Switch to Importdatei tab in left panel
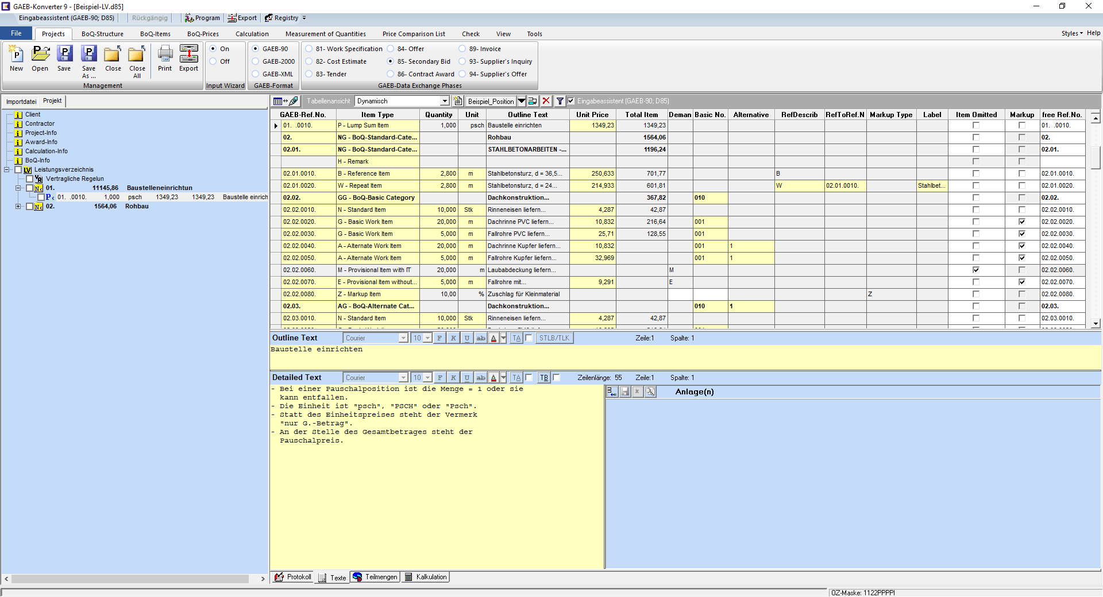The height and width of the screenshot is (597, 1103). [21, 102]
